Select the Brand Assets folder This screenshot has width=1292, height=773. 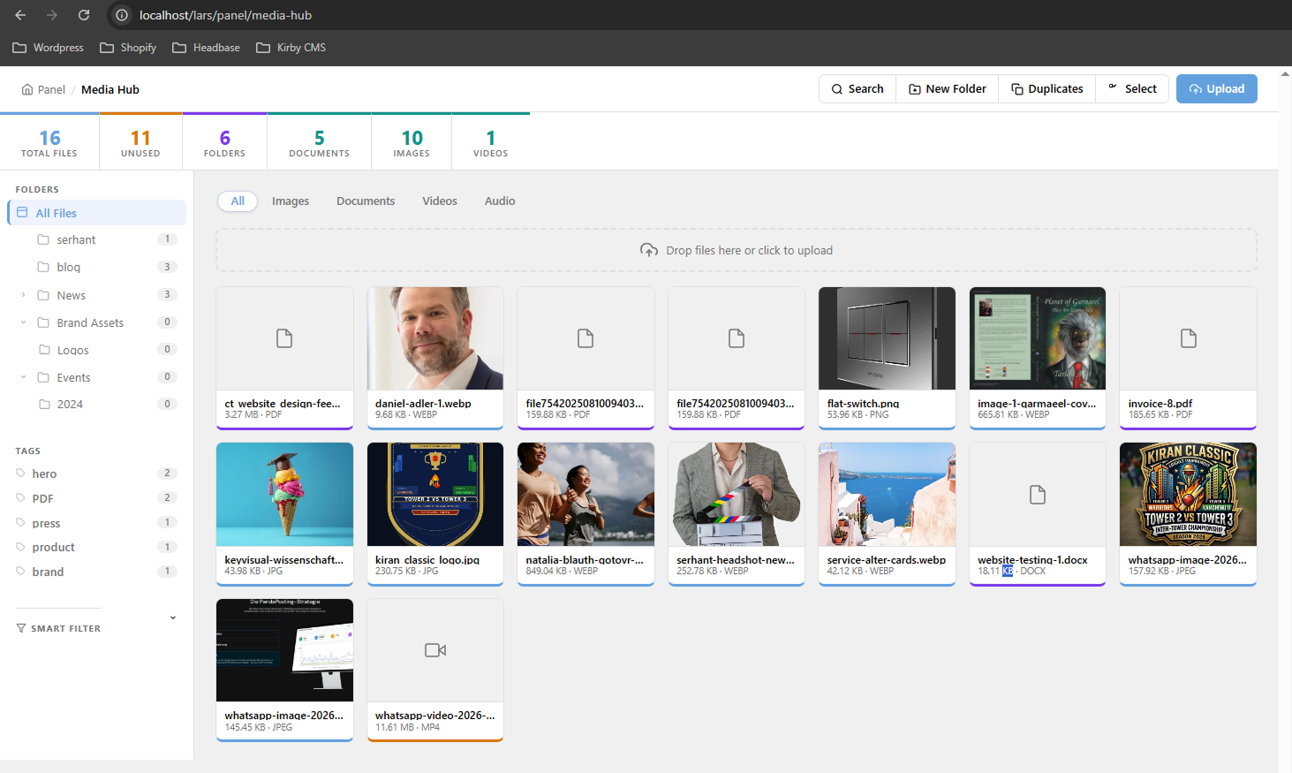pyautogui.click(x=97, y=322)
